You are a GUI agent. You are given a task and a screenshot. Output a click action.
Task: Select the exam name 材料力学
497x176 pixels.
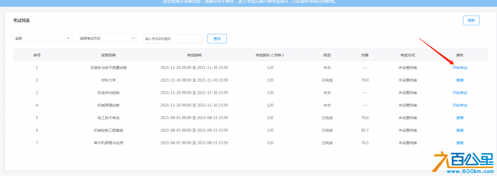pyautogui.click(x=108, y=80)
